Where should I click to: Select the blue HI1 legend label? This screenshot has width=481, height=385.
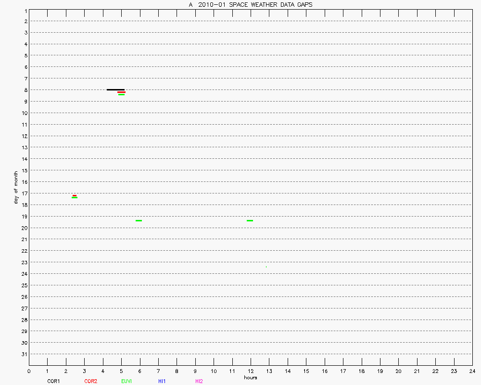pos(162,381)
